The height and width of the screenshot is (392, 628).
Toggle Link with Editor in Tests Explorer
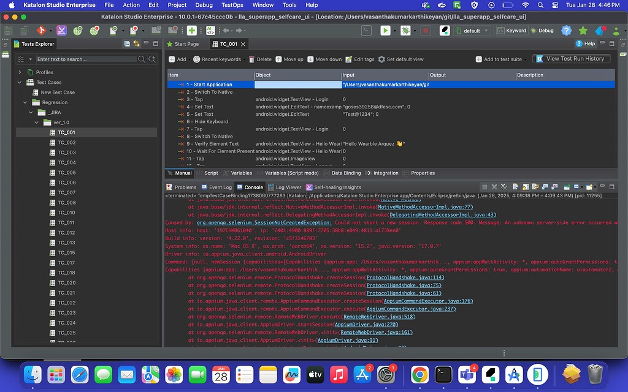[x=136, y=43]
